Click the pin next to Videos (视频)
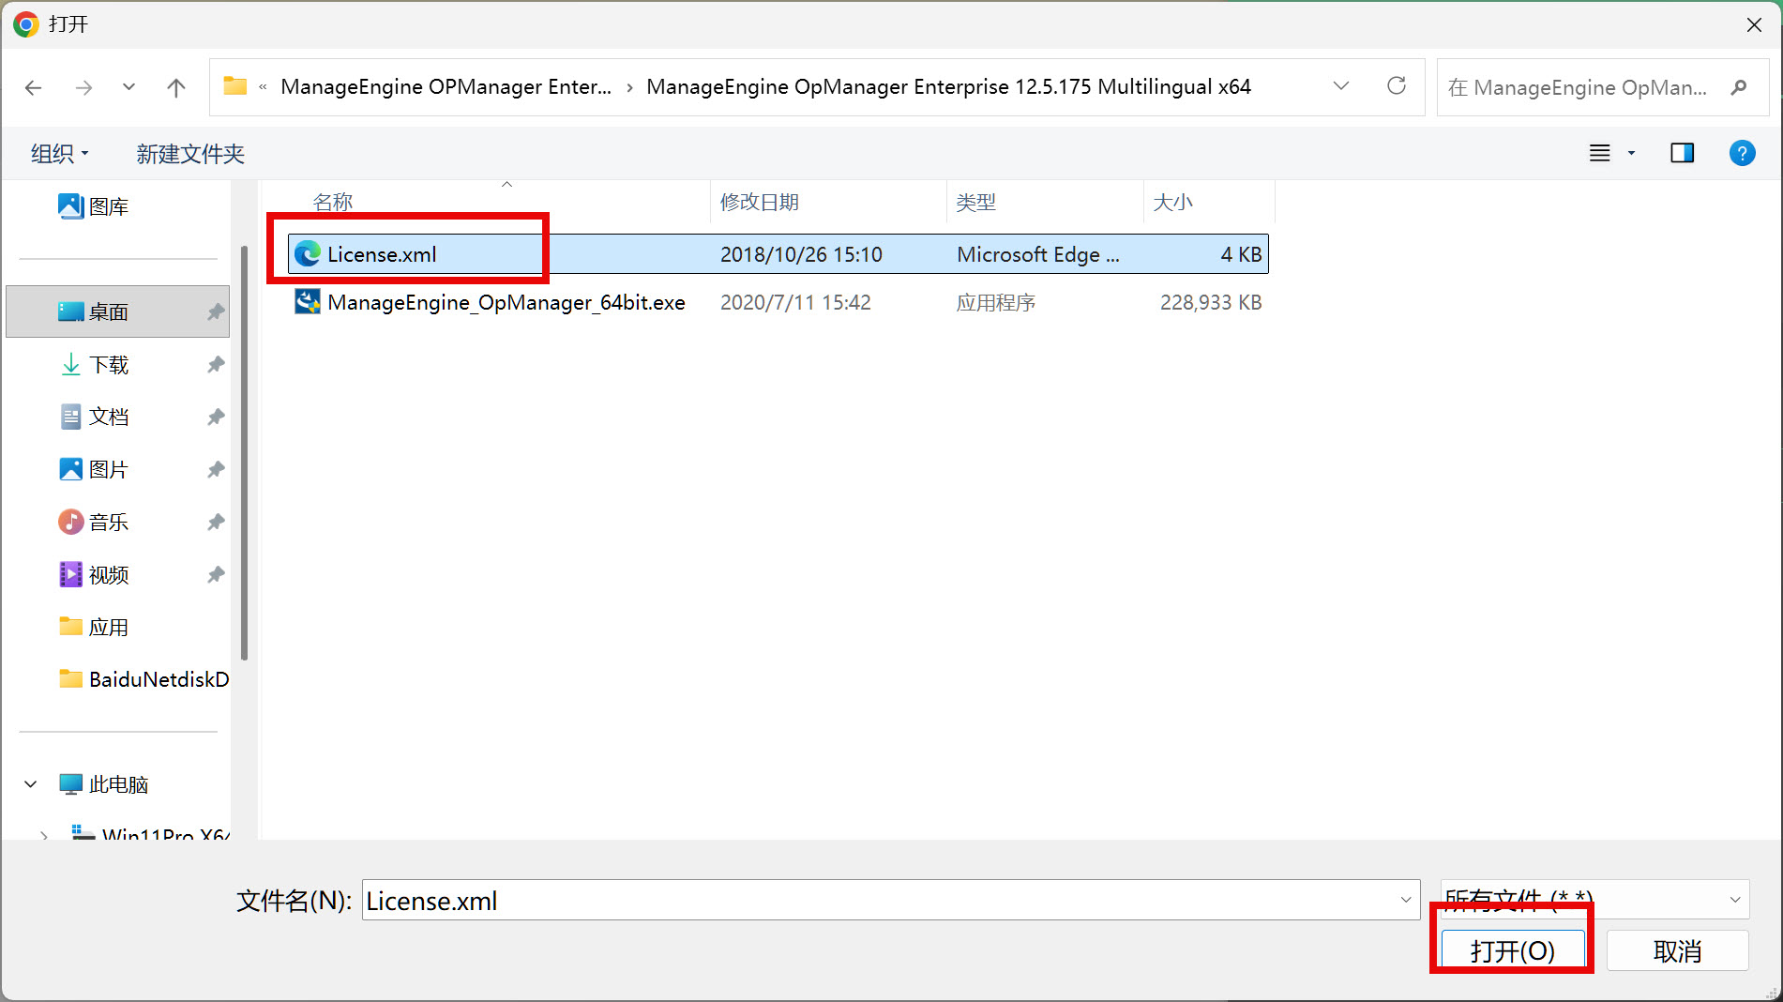Screen dimensions: 1783x1002 (216, 574)
